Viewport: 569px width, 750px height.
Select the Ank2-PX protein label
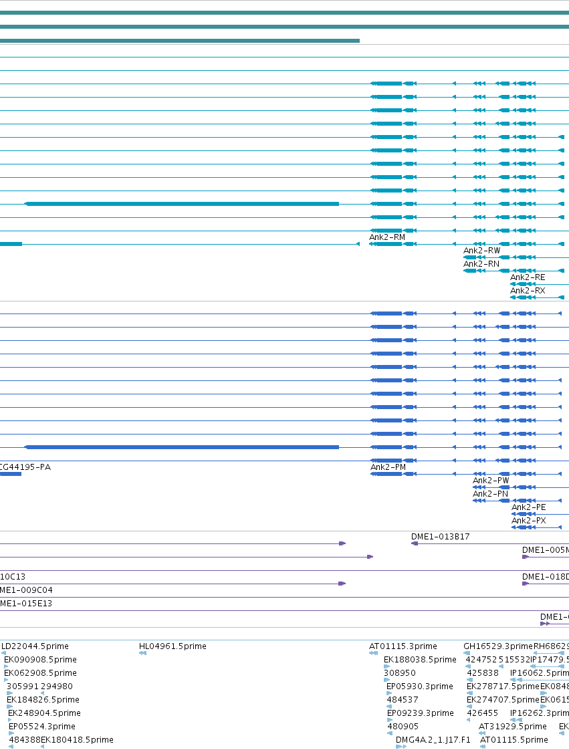(x=529, y=521)
